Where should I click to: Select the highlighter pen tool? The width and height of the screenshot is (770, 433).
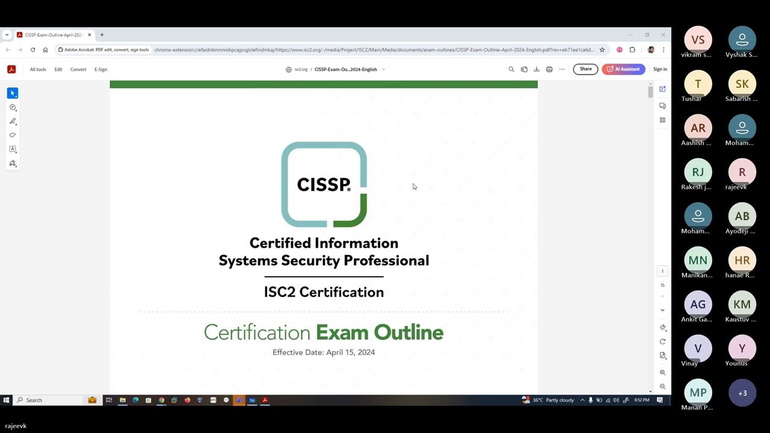click(x=13, y=121)
